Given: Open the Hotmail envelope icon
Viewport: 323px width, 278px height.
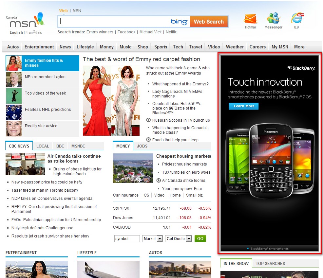Looking at the screenshot, I should click(x=251, y=19).
